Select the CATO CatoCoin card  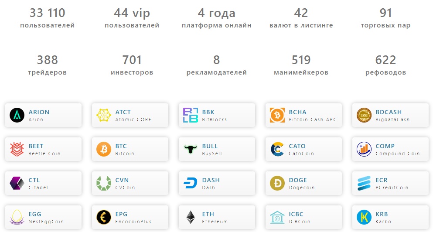(x=303, y=149)
